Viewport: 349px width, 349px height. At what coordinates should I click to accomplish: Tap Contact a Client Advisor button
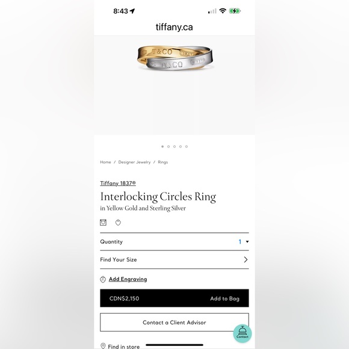point(174,323)
